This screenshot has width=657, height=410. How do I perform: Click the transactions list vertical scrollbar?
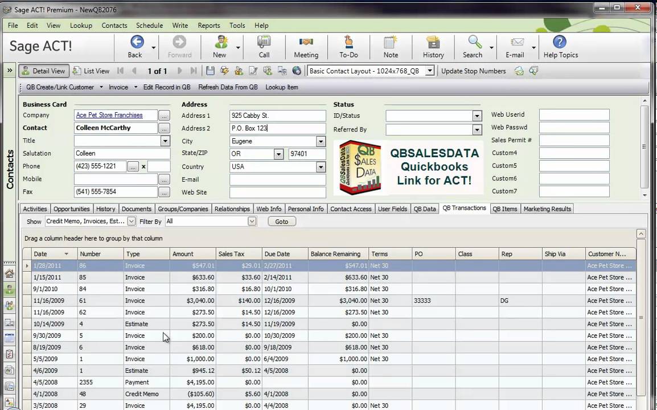click(640, 317)
